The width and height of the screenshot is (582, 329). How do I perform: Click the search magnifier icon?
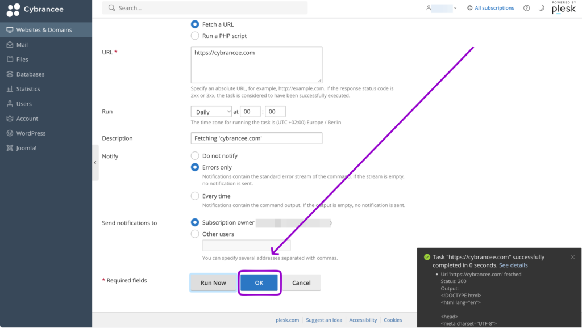click(x=112, y=8)
